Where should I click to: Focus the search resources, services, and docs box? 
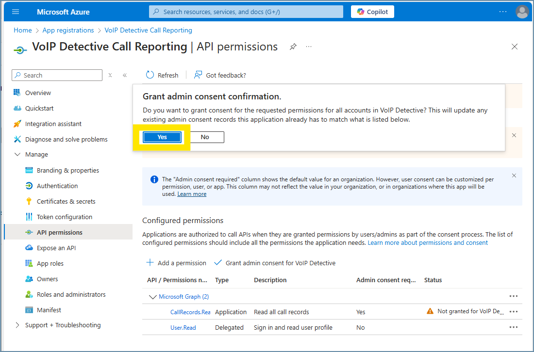tap(246, 12)
